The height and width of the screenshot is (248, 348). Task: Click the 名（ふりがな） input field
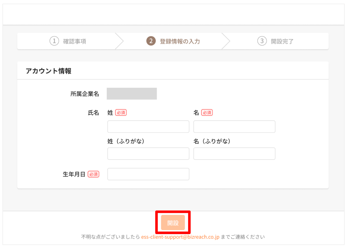(x=234, y=154)
